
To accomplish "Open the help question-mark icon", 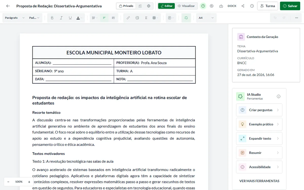I will click(x=203, y=6).
